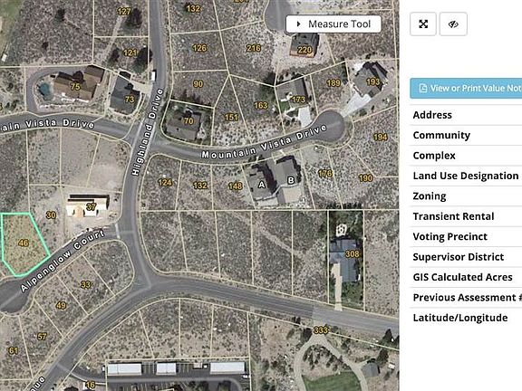This screenshot has height=391, width=522.
Task: Click parcel label 30
Action: click(x=51, y=215)
